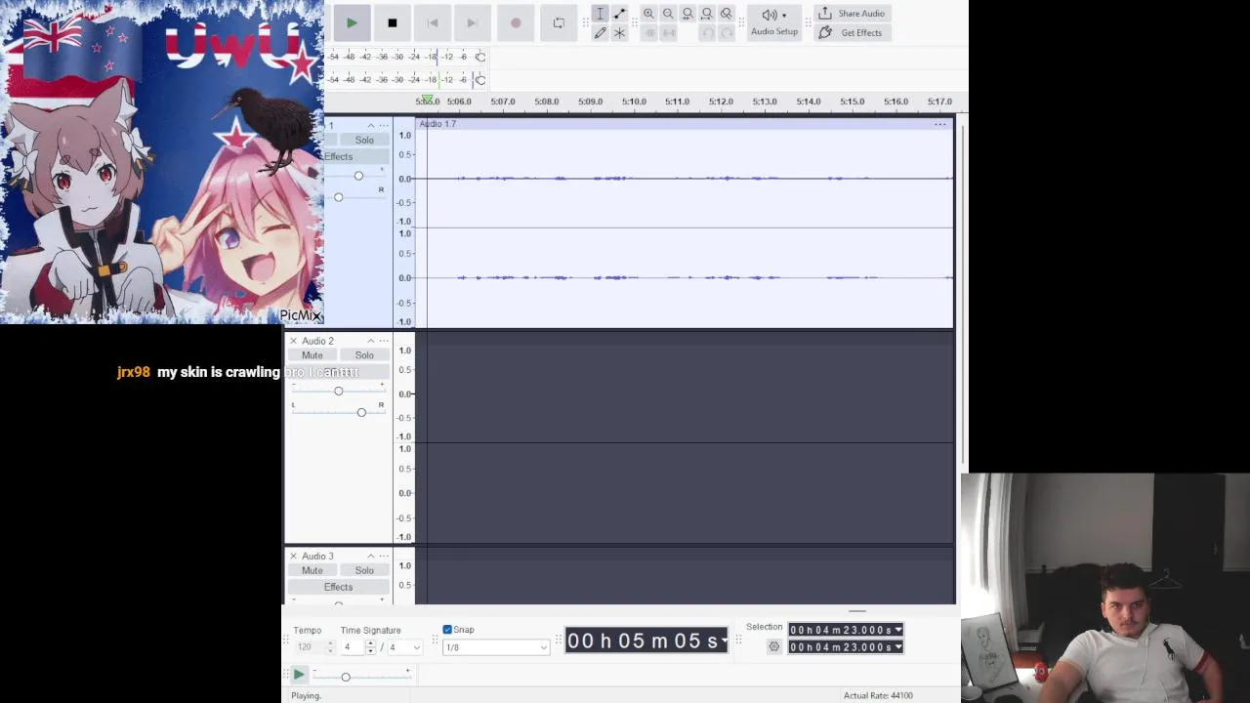Collapse the first track with chevron

pos(370,126)
